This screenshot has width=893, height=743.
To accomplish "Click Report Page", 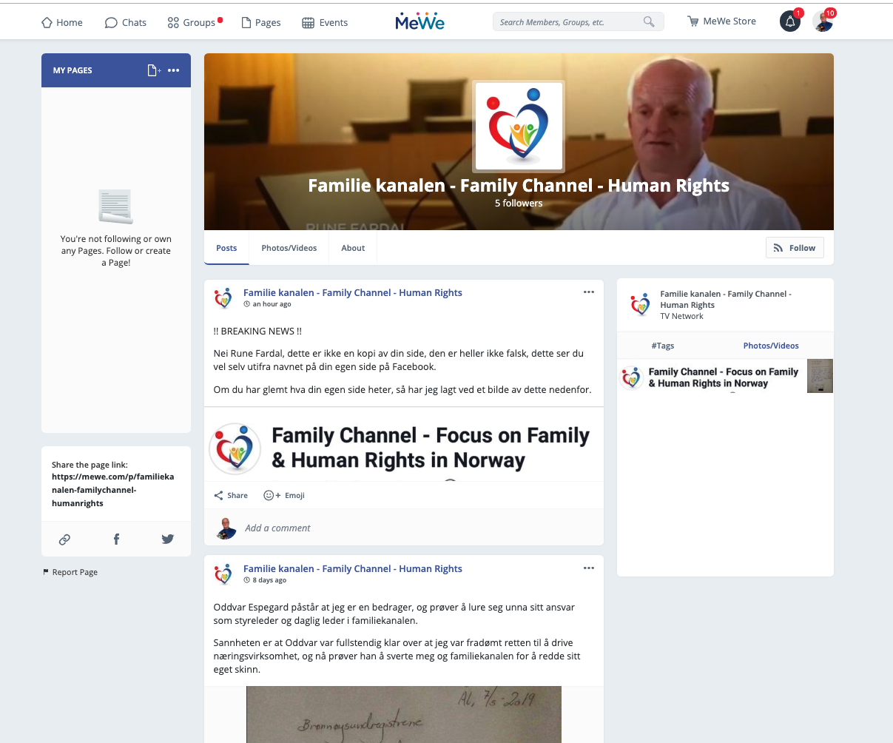I will click(70, 572).
